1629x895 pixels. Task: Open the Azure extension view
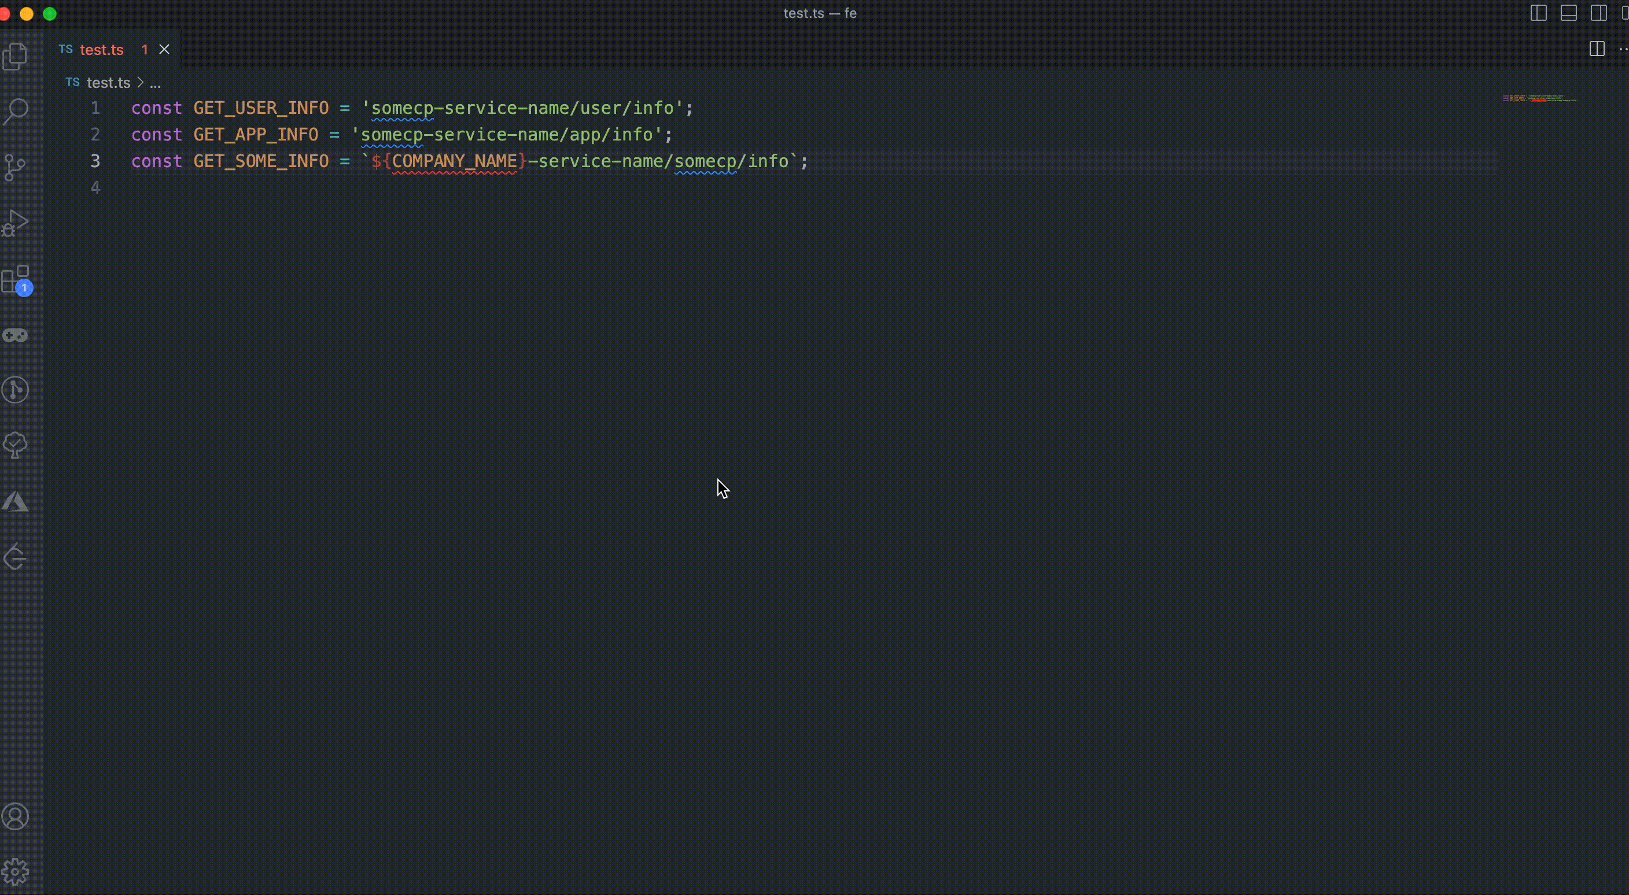pyautogui.click(x=16, y=501)
